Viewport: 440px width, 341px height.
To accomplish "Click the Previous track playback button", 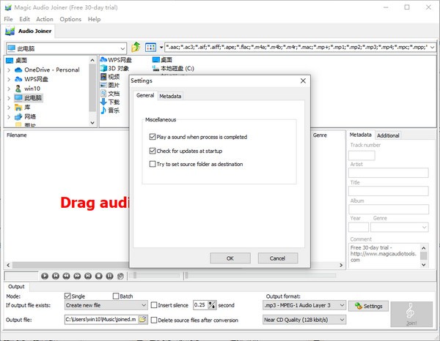I will (x=56, y=276).
